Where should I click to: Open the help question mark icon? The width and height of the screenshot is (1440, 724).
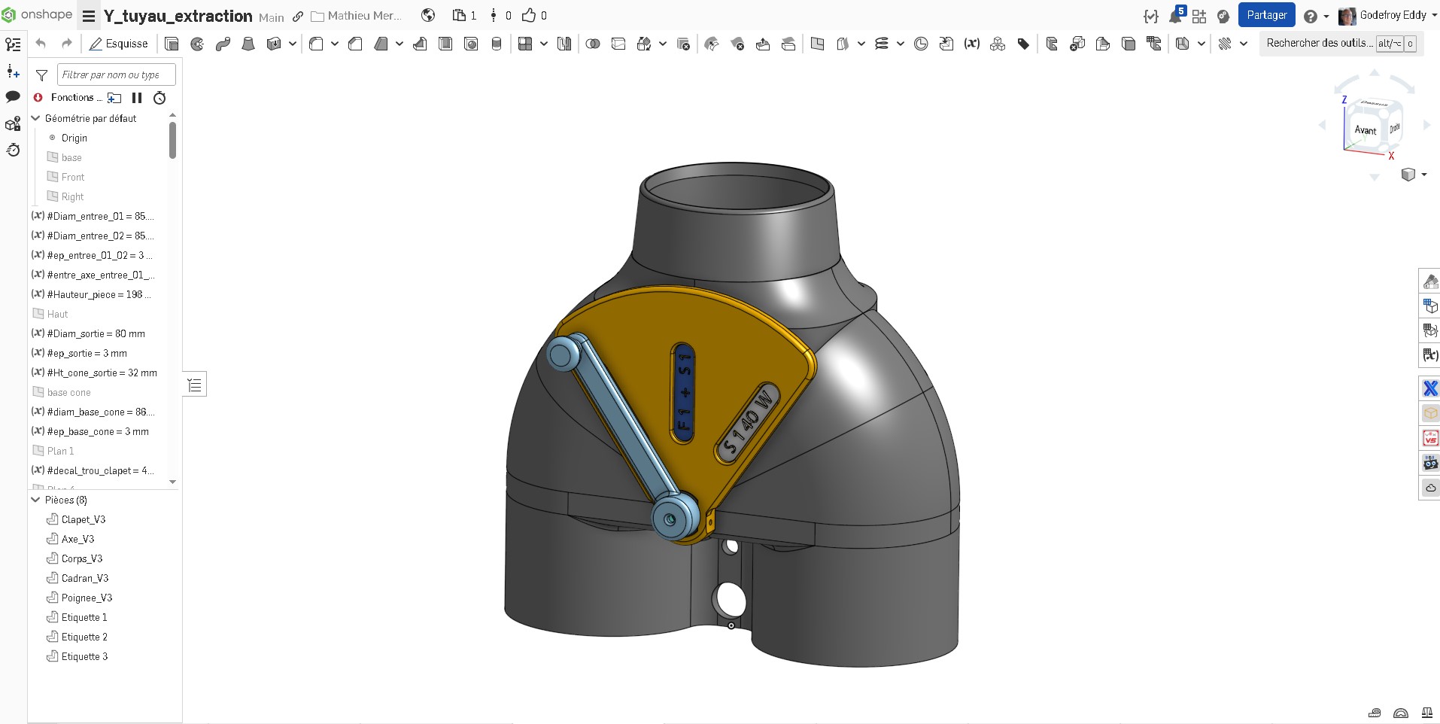coord(1311,16)
